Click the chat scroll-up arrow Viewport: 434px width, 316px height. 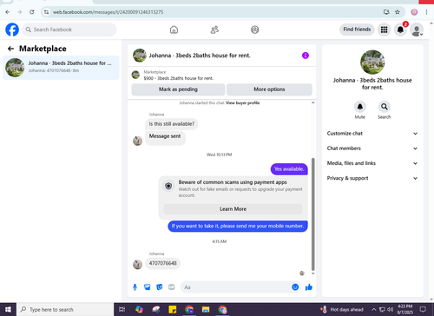[x=312, y=102]
